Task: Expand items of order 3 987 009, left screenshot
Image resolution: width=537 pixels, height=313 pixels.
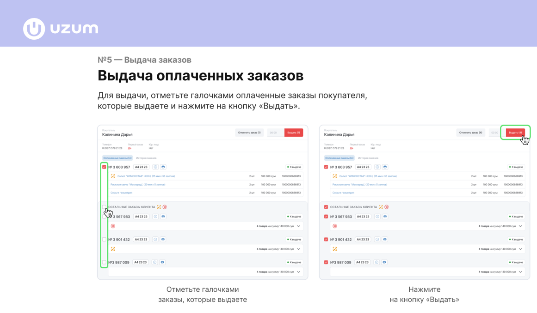Action: 299,272
